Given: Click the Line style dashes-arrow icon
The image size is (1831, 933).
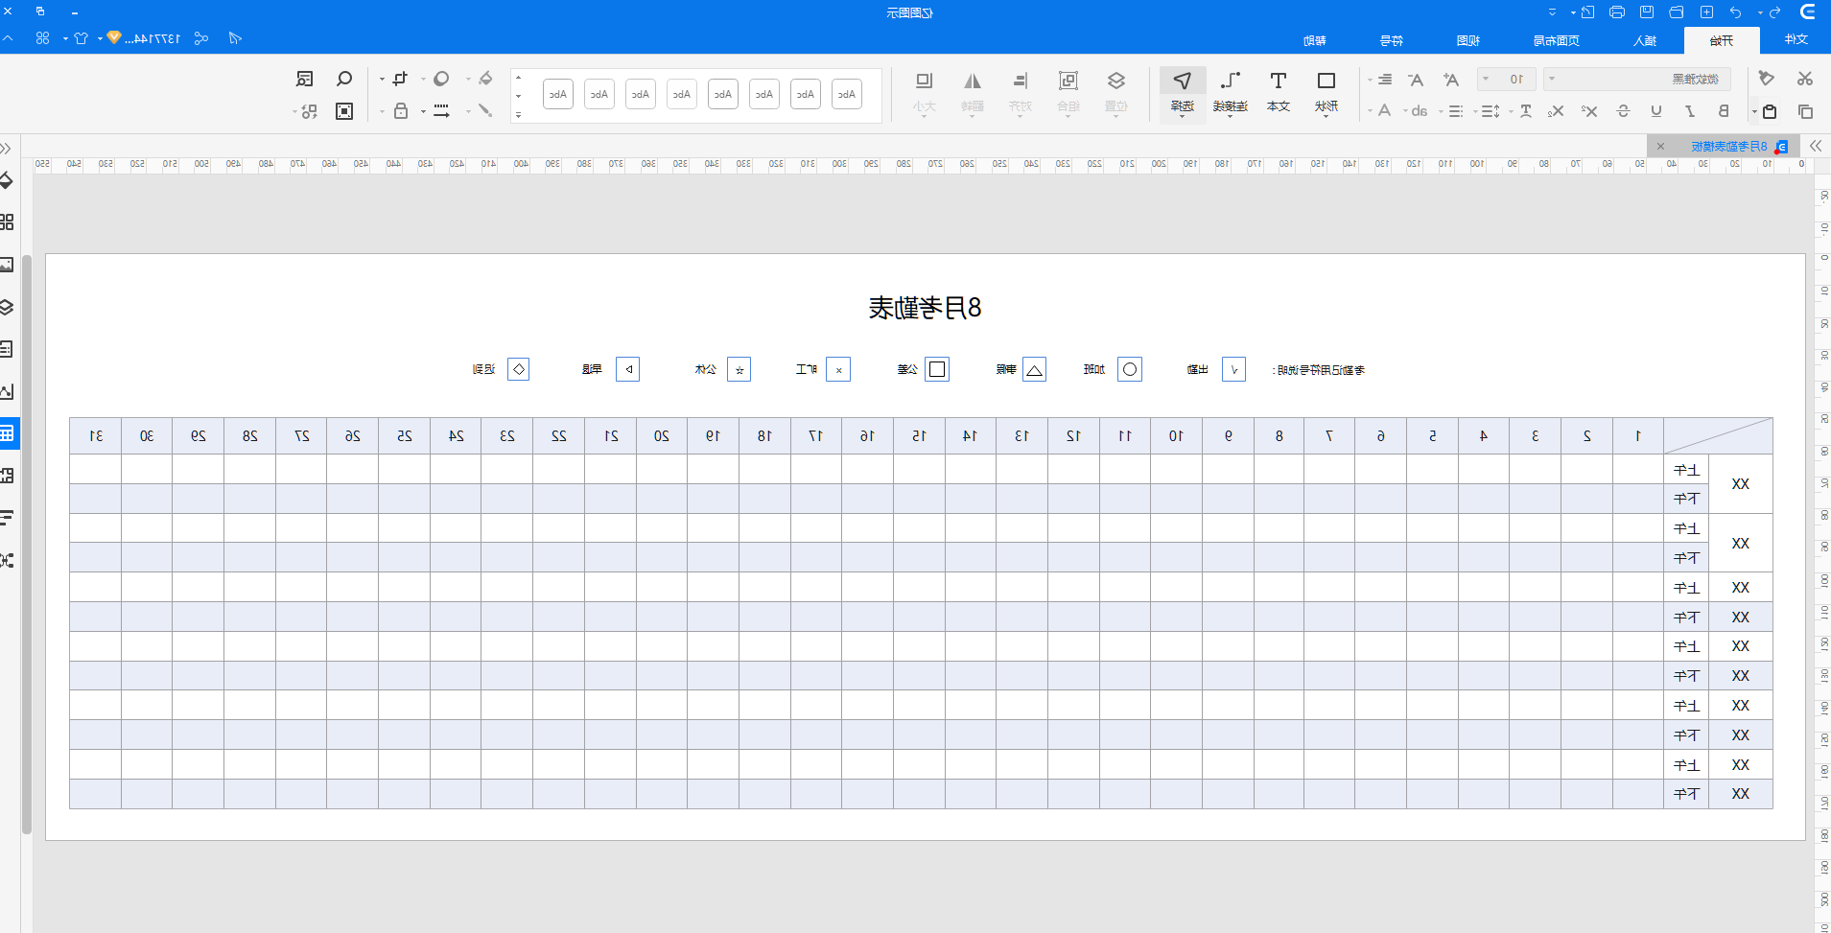Looking at the screenshot, I should pos(441,111).
